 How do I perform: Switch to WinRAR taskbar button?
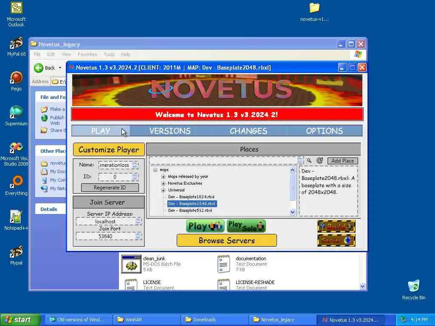pyautogui.click(x=147, y=320)
